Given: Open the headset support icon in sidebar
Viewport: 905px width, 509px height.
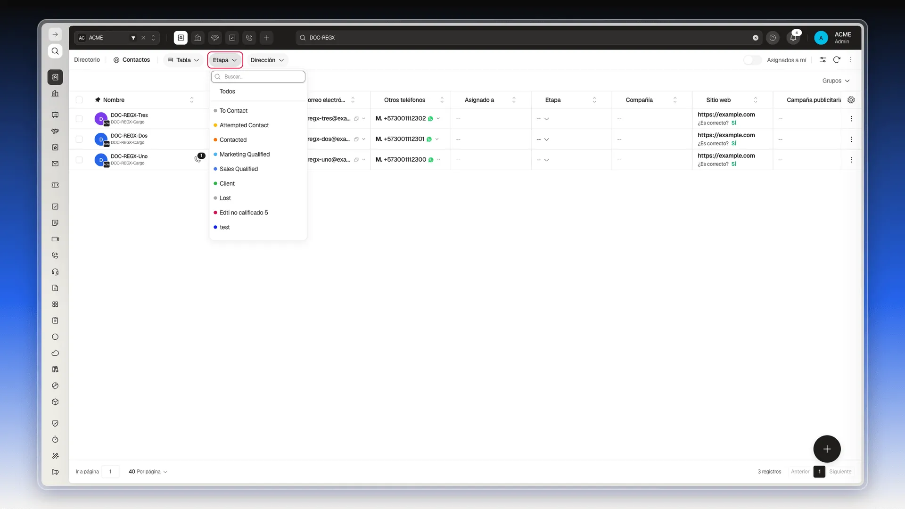Looking at the screenshot, I should click(x=55, y=272).
